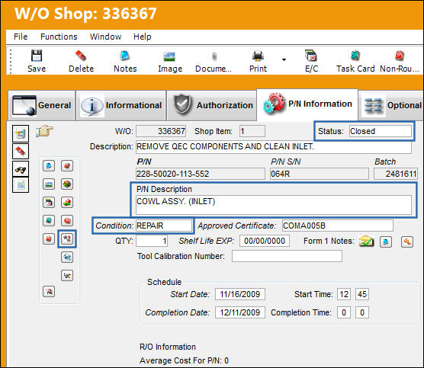
Task: Click the red magnifier button at grid bottom
Action: tap(49, 292)
